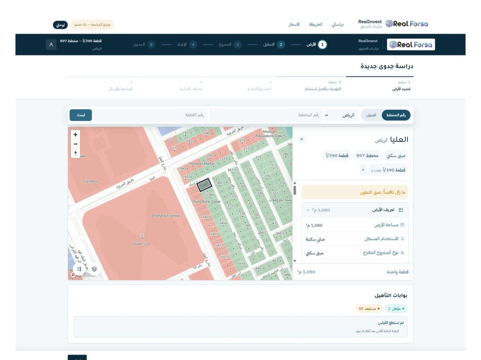481x360 pixels.
Task: Click the قطعة 390/أ — مخطط 897 header text
Action: [x=81, y=41]
